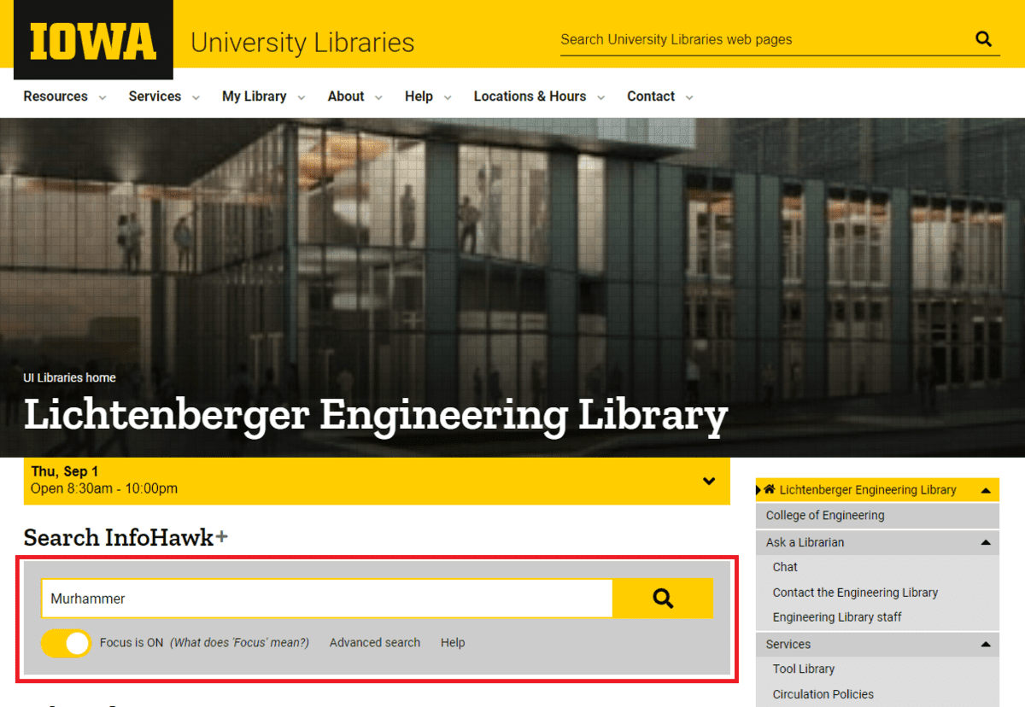Click the plus icon after Search InfoHawk

tap(222, 537)
